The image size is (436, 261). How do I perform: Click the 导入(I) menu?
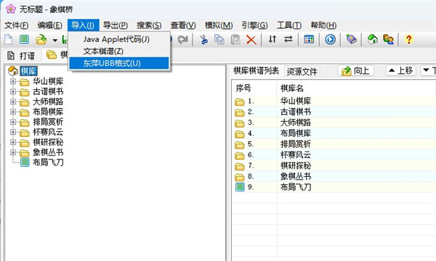click(83, 25)
